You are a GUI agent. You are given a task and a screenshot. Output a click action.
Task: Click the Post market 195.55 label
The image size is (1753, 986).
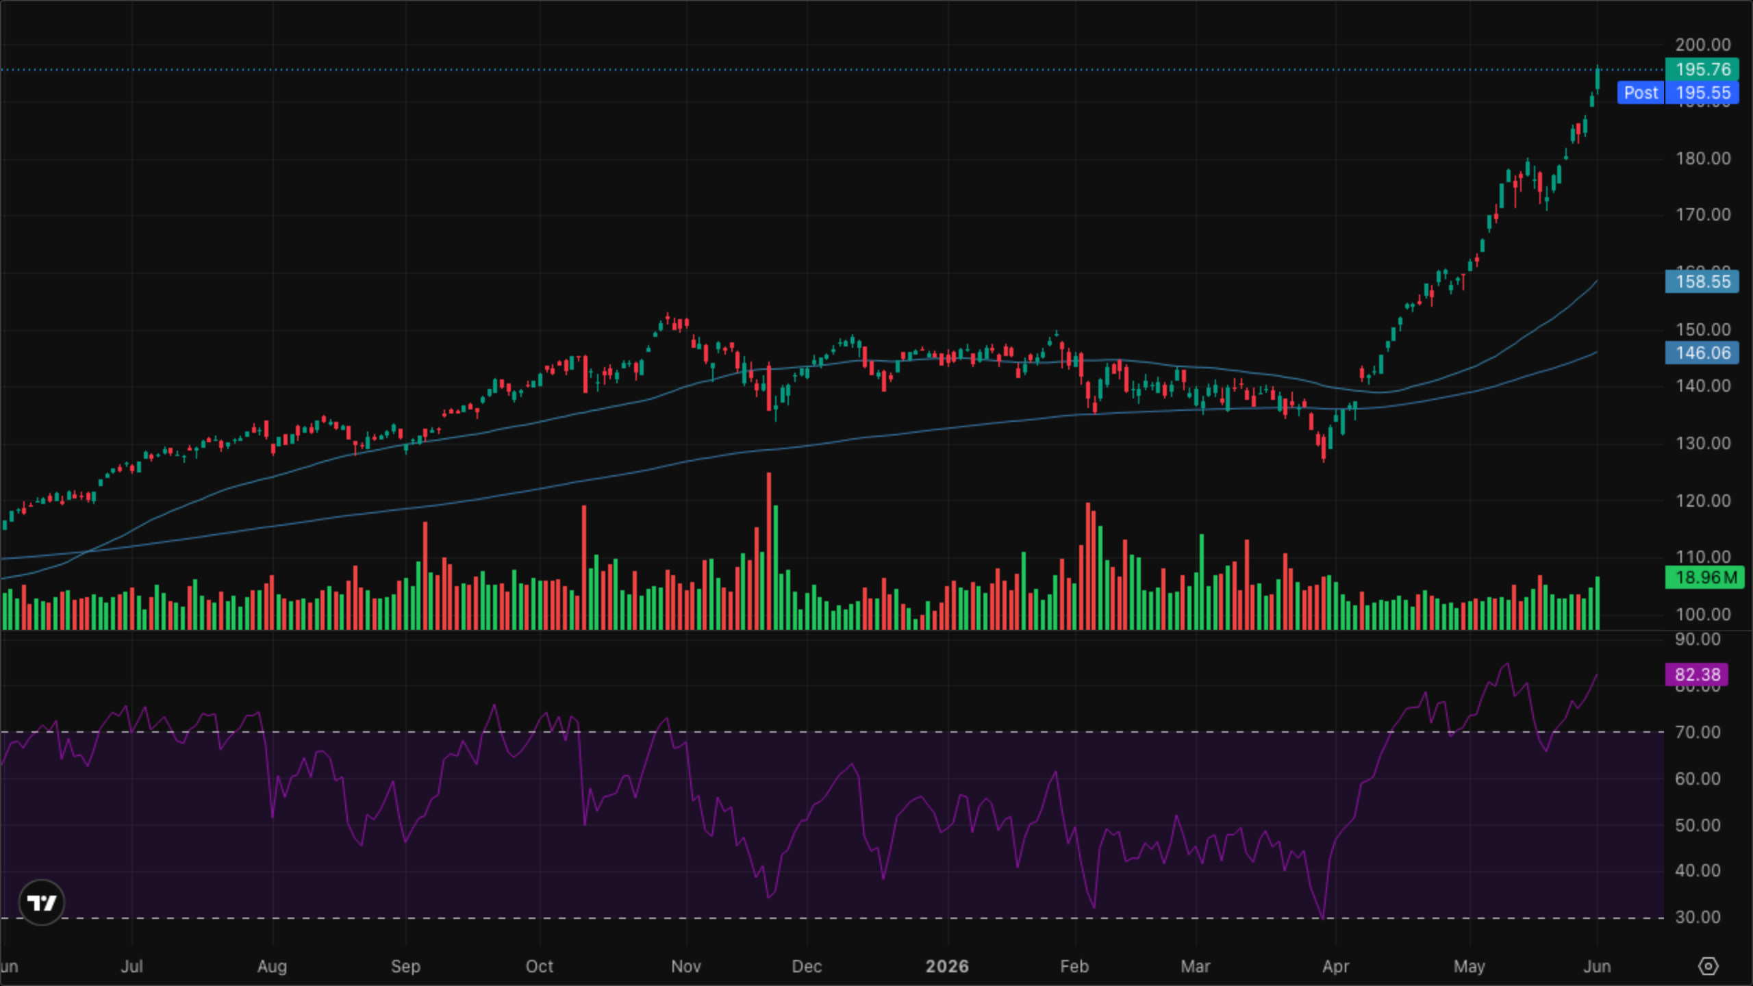pos(1678,92)
